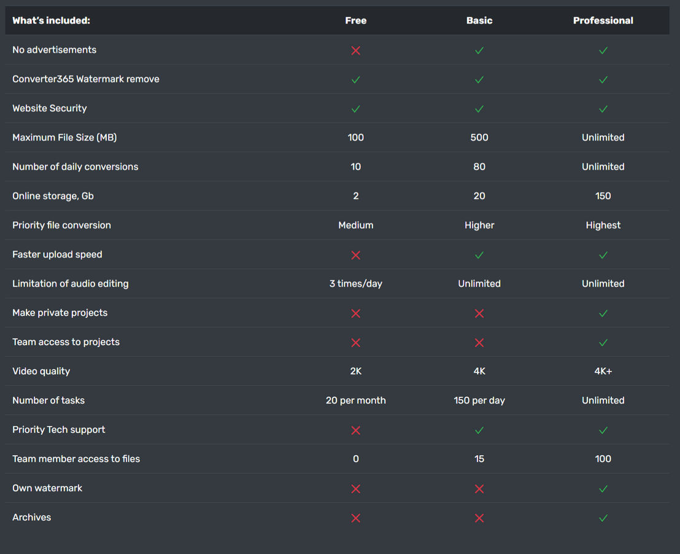Click the Online storage value 2

[x=355, y=196]
